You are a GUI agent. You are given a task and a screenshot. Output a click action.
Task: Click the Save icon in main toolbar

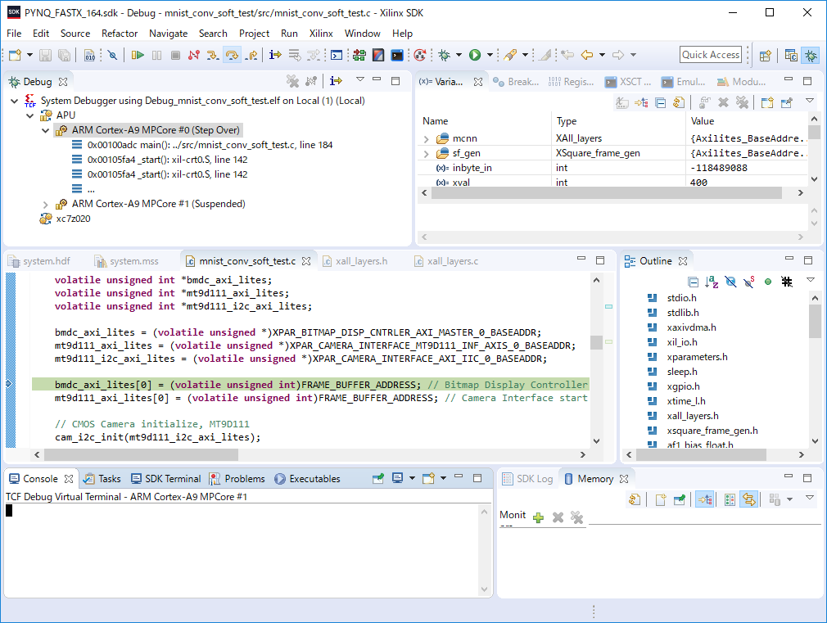(45, 55)
